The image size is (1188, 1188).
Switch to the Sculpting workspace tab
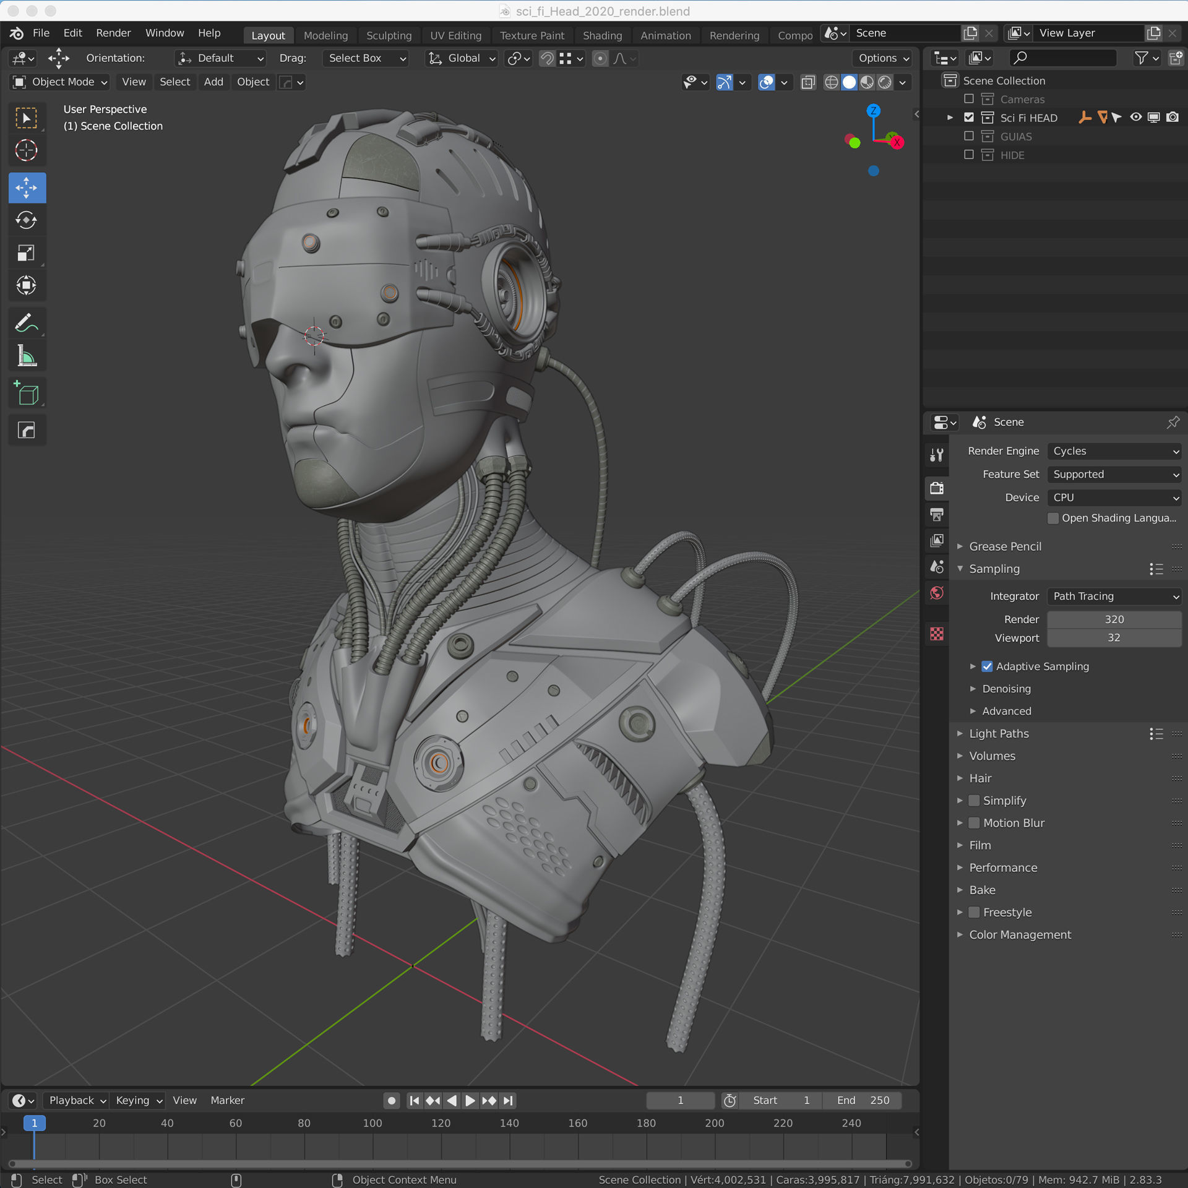[x=389, y=35]
